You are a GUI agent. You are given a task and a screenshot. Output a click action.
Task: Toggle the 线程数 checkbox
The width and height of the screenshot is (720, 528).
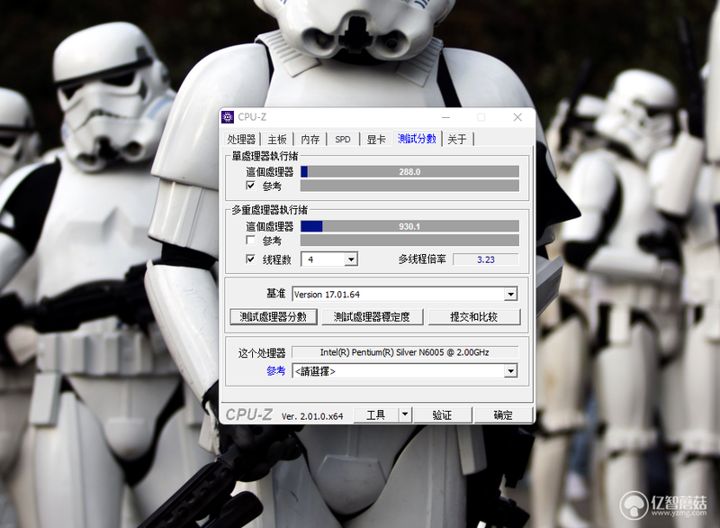coord(251,259)
